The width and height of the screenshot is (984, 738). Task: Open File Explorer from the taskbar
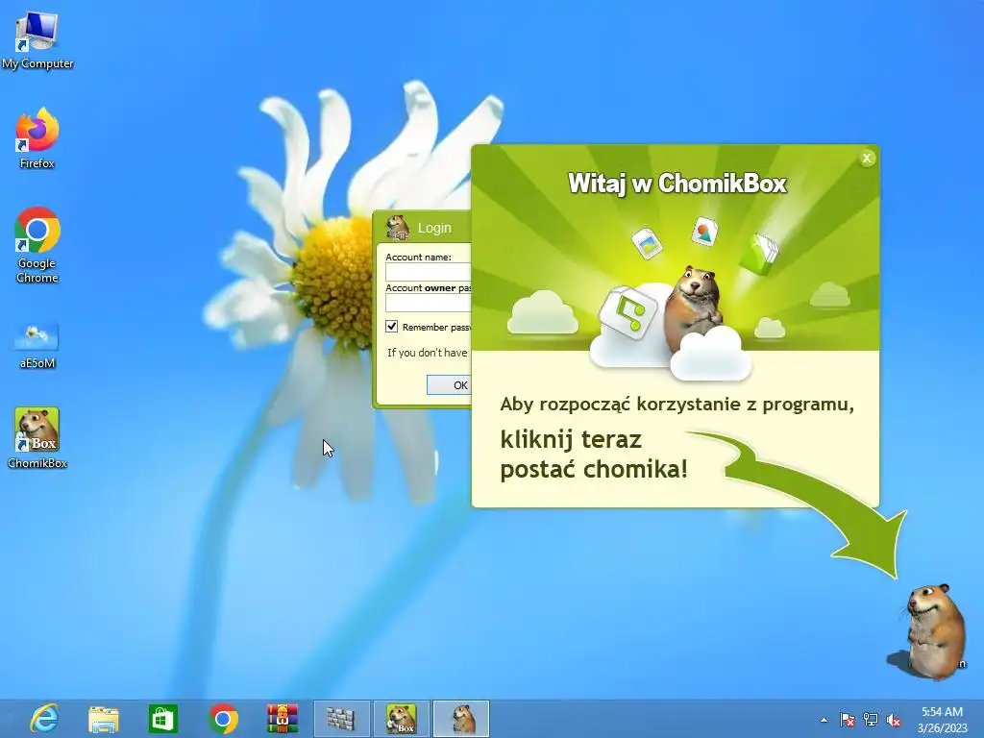point(104,719)
